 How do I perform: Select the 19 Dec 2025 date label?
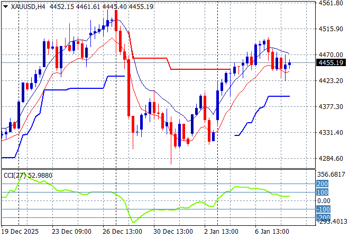click(x=20, y=231)
